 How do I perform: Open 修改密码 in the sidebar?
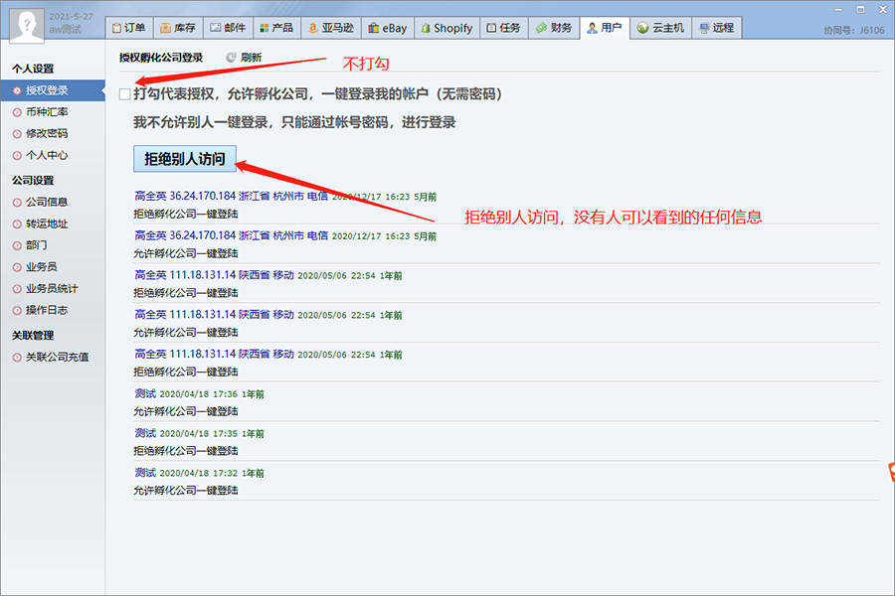[x=47, y=133]
